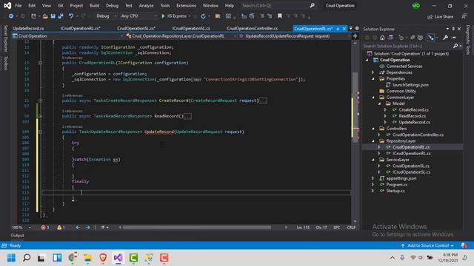This screenshot has height=266, width=474.
Task: Select launchSettings.json in Solution Explorer
Action: pyautogui.click(x=410, y=85)
